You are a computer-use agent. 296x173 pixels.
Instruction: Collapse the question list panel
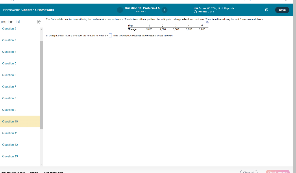point(39,22)
